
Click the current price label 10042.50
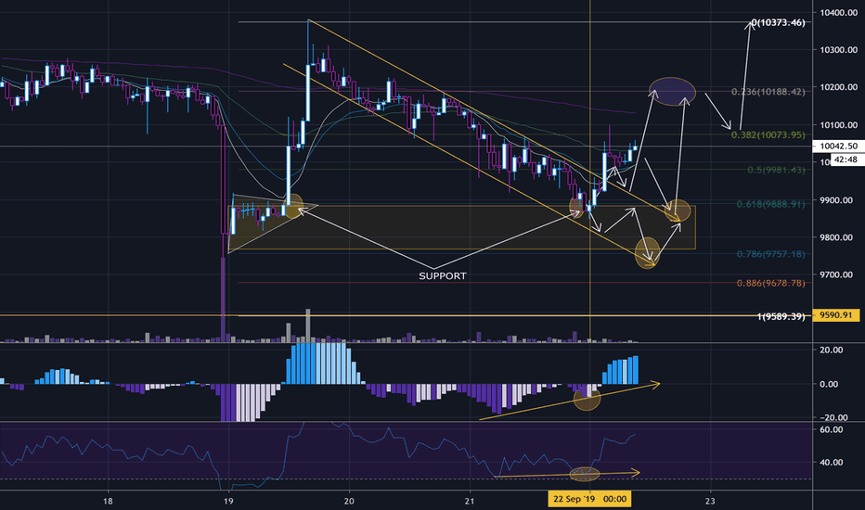838,147
